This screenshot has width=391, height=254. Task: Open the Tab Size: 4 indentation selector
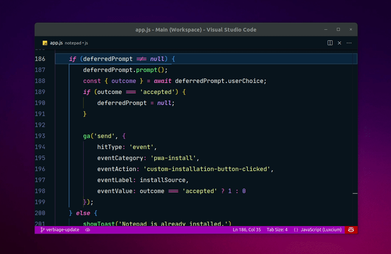click(277, 230)
